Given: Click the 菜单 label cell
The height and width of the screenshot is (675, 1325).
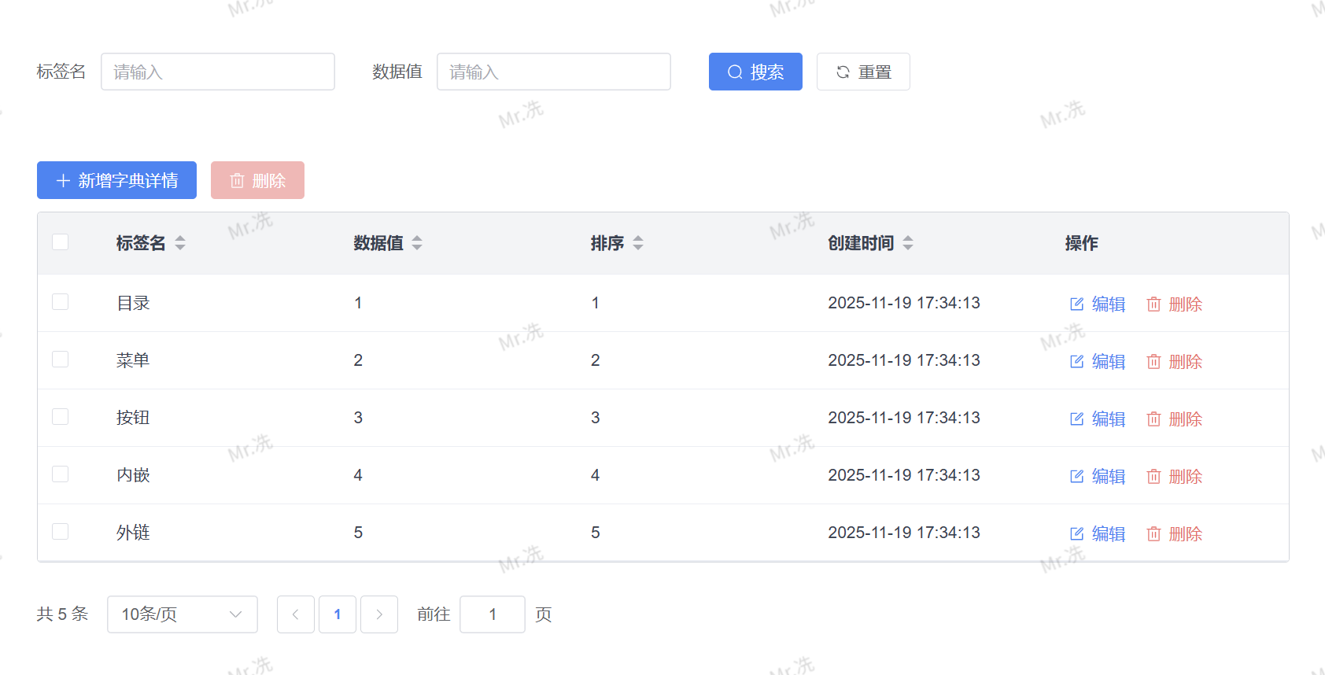Looking at the screenshot, I should [x=133, y=360].
